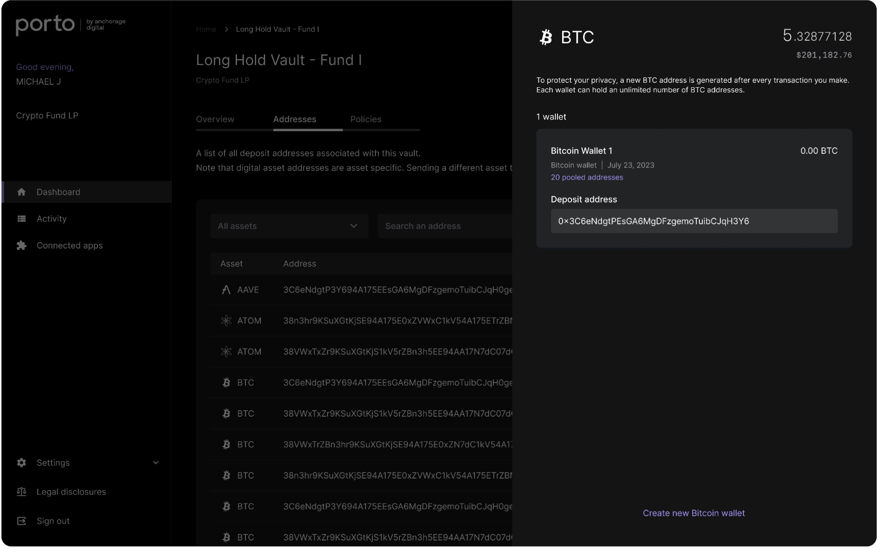
Task: Expand the Settings menu chevron
Action: (156, 463)
